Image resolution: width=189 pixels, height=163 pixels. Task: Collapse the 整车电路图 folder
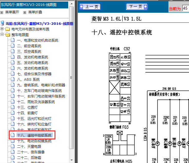(2, 34)
